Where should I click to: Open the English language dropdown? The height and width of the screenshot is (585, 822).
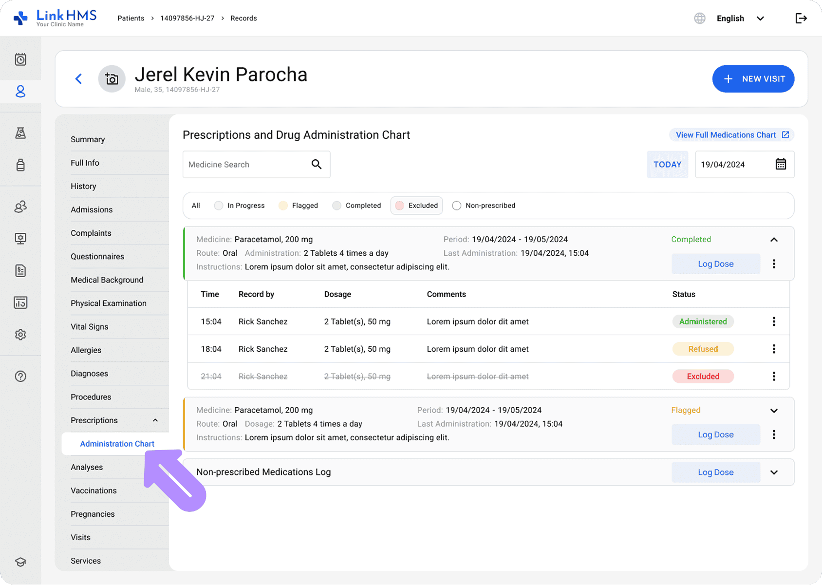pyautogui.click(x=740, y=19)
